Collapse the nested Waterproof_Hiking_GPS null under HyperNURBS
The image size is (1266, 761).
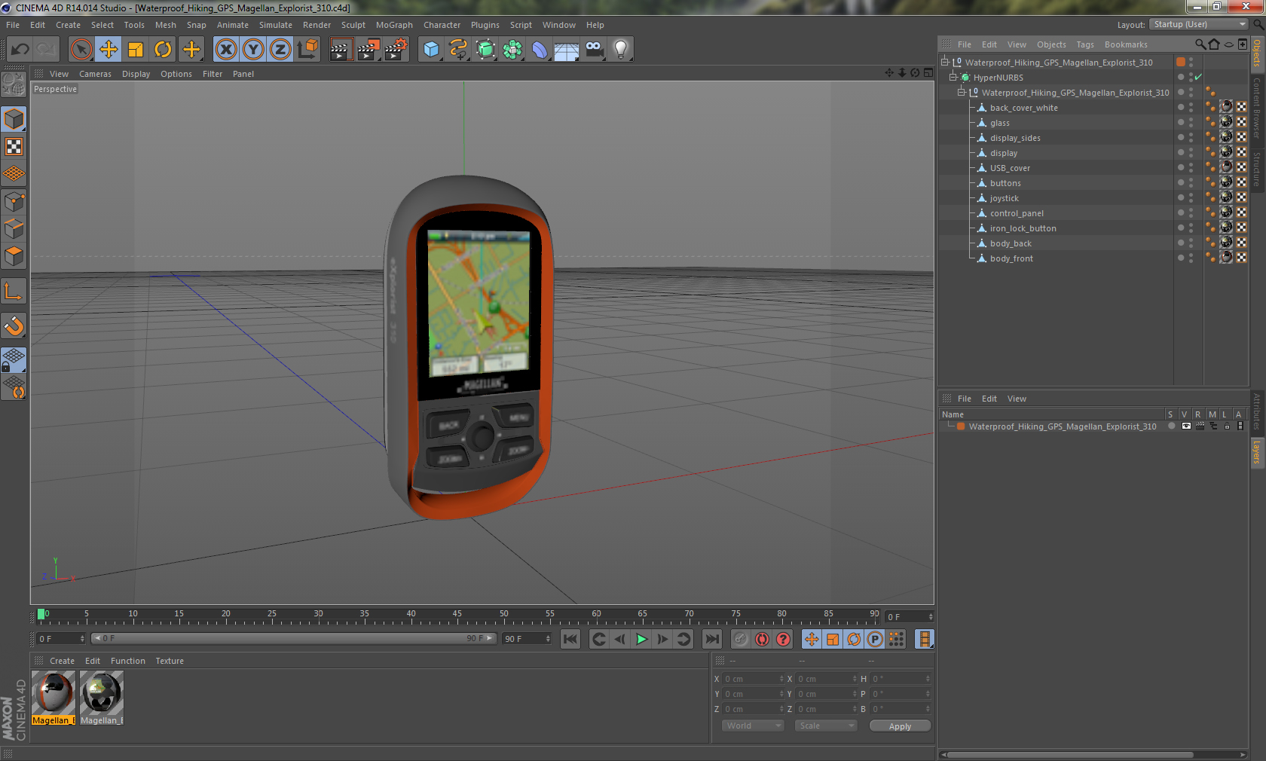(x=962, y=92)
